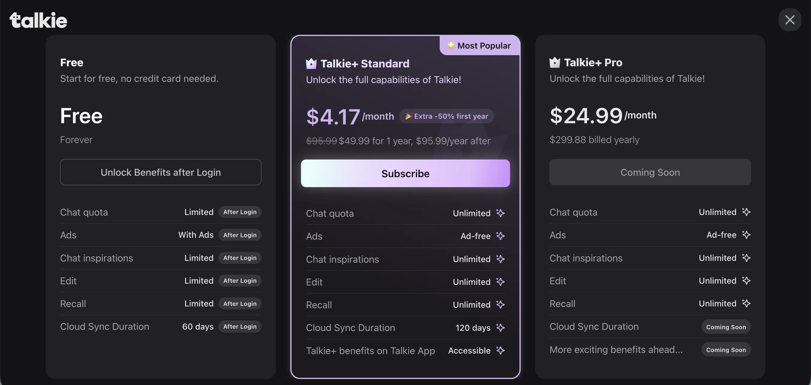Screen dimensions: 811x385
Task: Click Recall label in Standard plan
Action: (319, 305)
